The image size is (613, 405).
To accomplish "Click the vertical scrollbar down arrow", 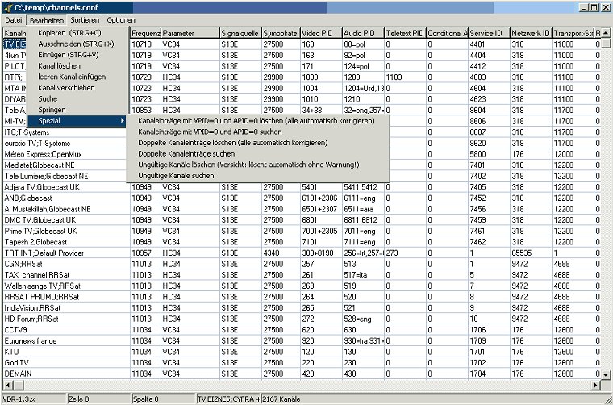I will coord(607,374).
